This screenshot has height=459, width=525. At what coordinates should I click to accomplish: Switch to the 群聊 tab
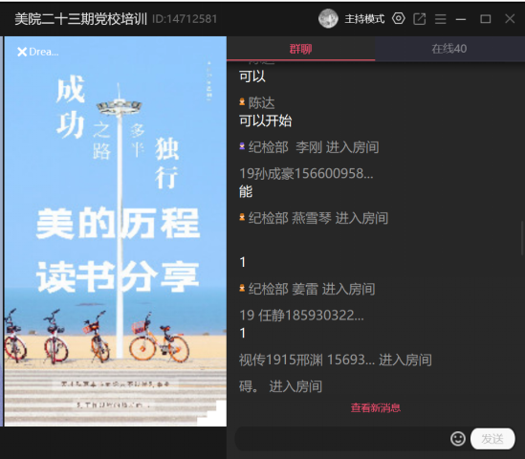point(300,49)
